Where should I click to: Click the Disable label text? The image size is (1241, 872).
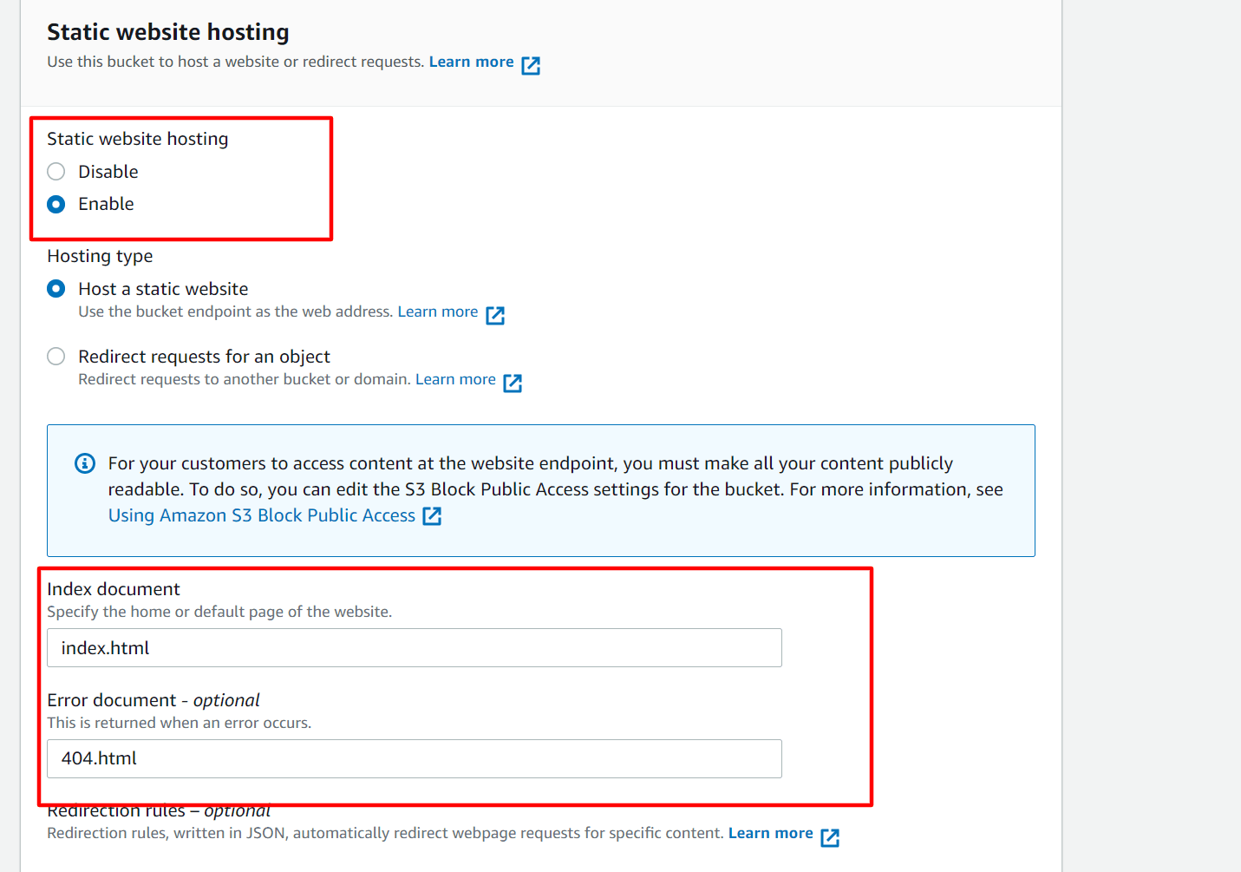[x=108, y=172]
